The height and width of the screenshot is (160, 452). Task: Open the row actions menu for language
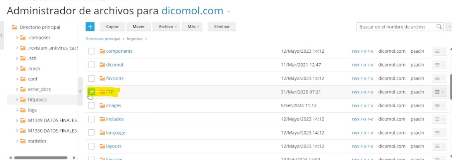tap(439, 132)
